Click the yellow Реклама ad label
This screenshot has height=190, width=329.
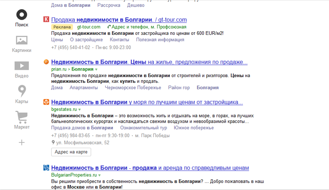pyautogui.click(x=62, y=27)
